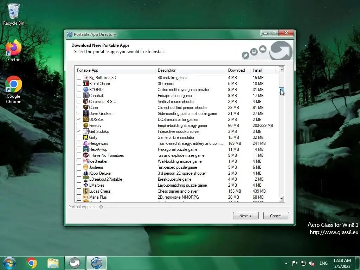Select the "Golly" row text

[93, 137]
